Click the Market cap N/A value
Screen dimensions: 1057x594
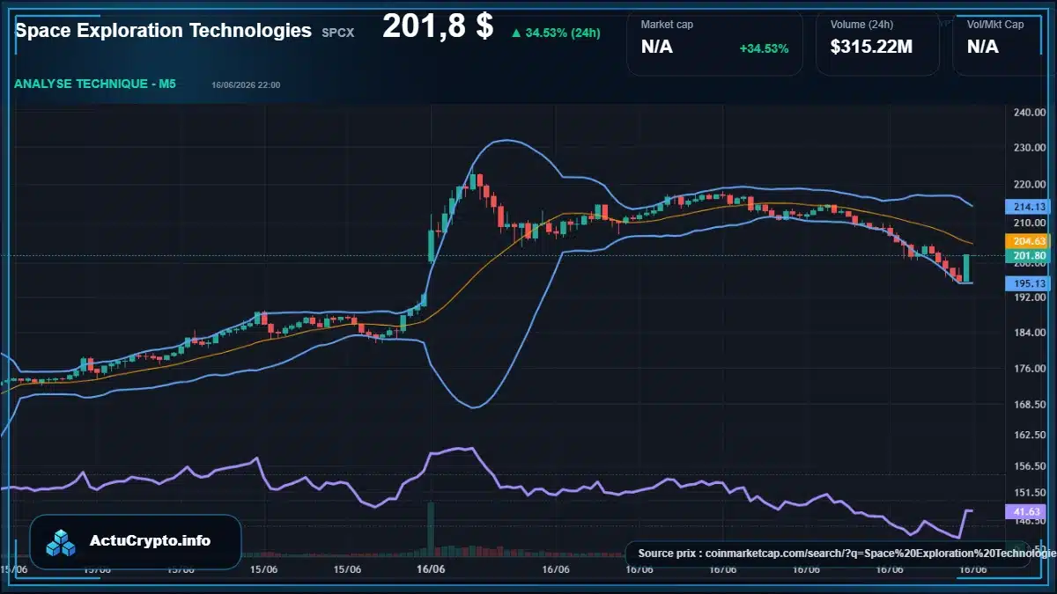click(x=657, y=48)
